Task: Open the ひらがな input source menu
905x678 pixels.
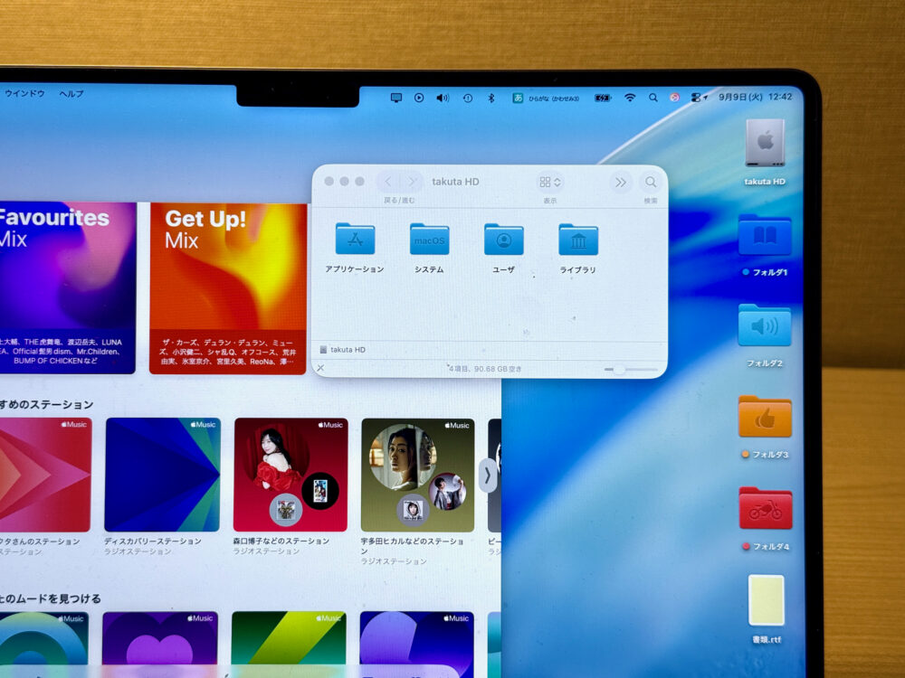Action: (546, 99)
